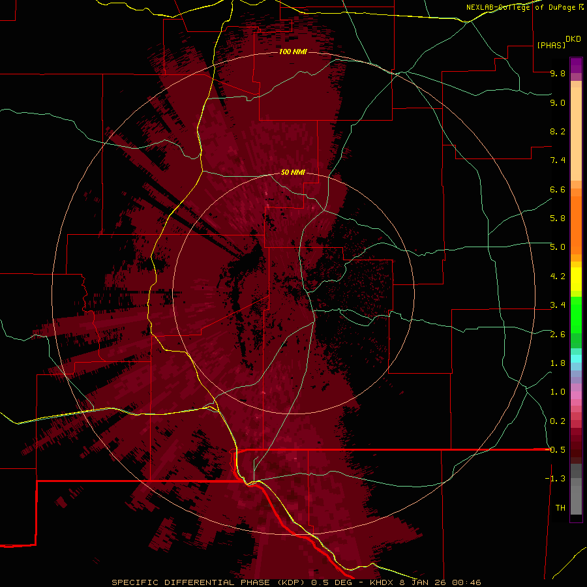587x587 pixels.
Task: Select the 100 NMI range ring label
Action: [293, 52]
